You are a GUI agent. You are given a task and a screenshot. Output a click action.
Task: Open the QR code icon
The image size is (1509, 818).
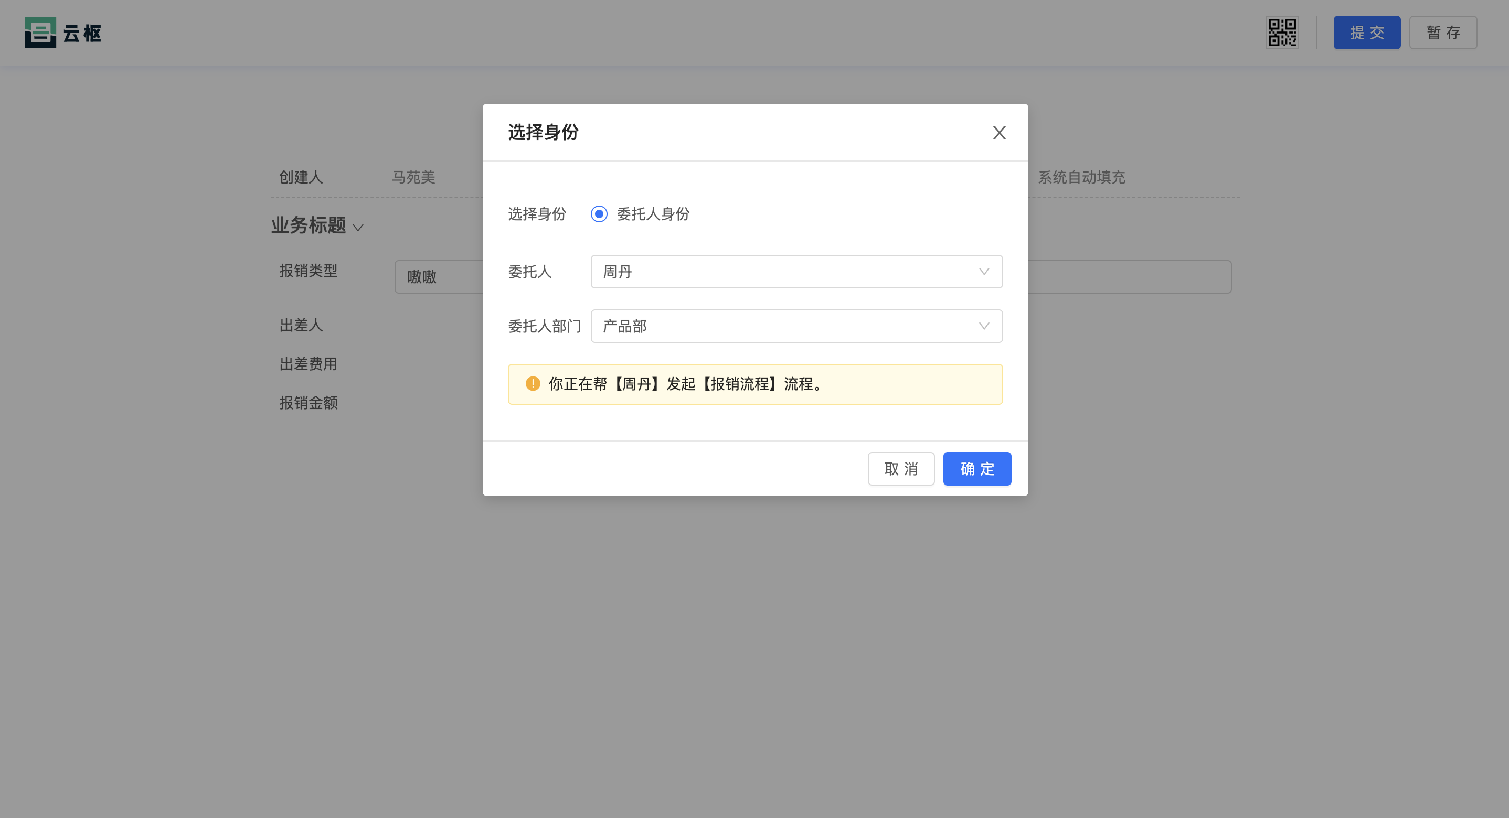click(x=1282, y=33)
